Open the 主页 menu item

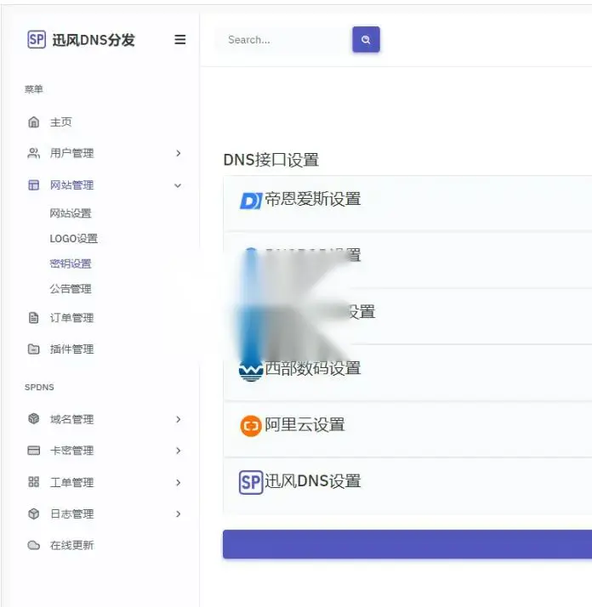(x=61, y=122)
